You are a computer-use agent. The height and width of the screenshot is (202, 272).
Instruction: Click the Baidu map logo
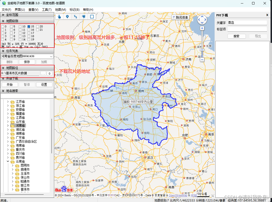point(64,189)
